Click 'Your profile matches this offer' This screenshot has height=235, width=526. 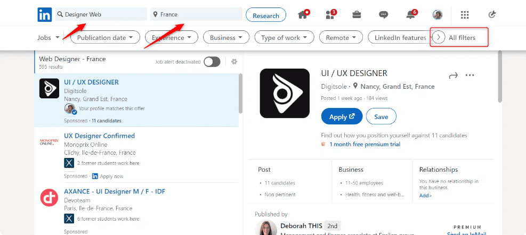[112, 108]
